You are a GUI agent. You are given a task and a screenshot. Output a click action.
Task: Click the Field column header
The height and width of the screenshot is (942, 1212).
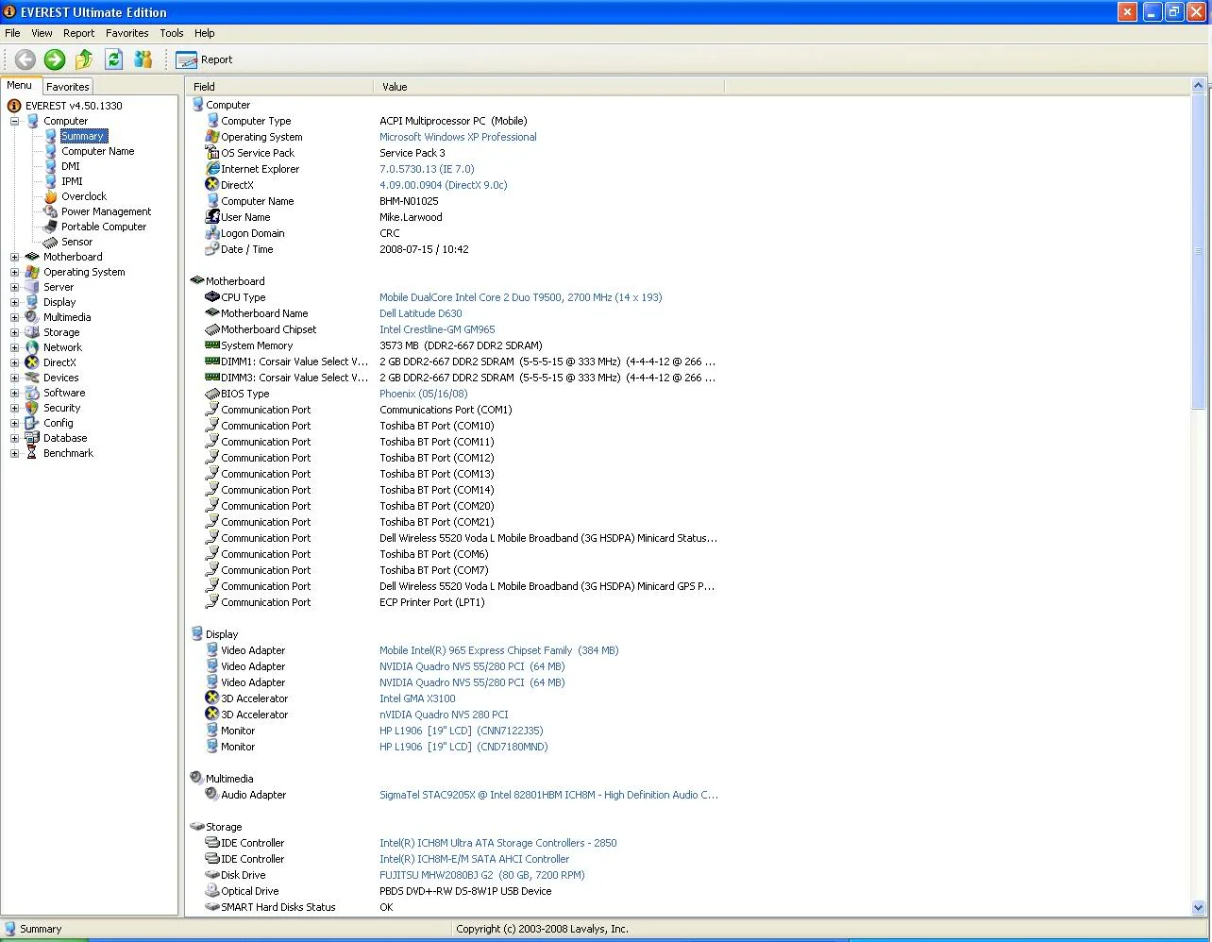click(x=280, y=86)
